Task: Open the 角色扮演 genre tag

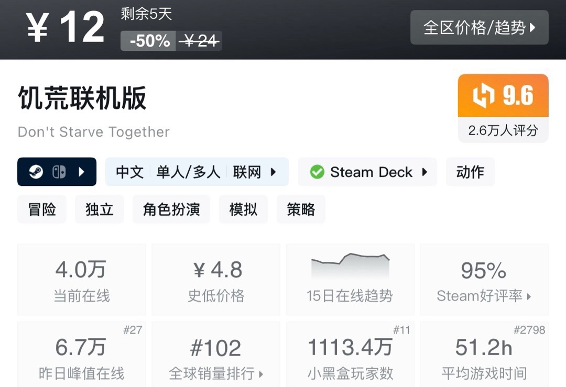Action: [x=171, y=209]
